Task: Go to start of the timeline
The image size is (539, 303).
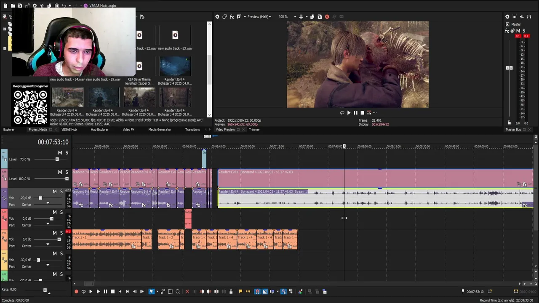Action: tap(120, 292)
